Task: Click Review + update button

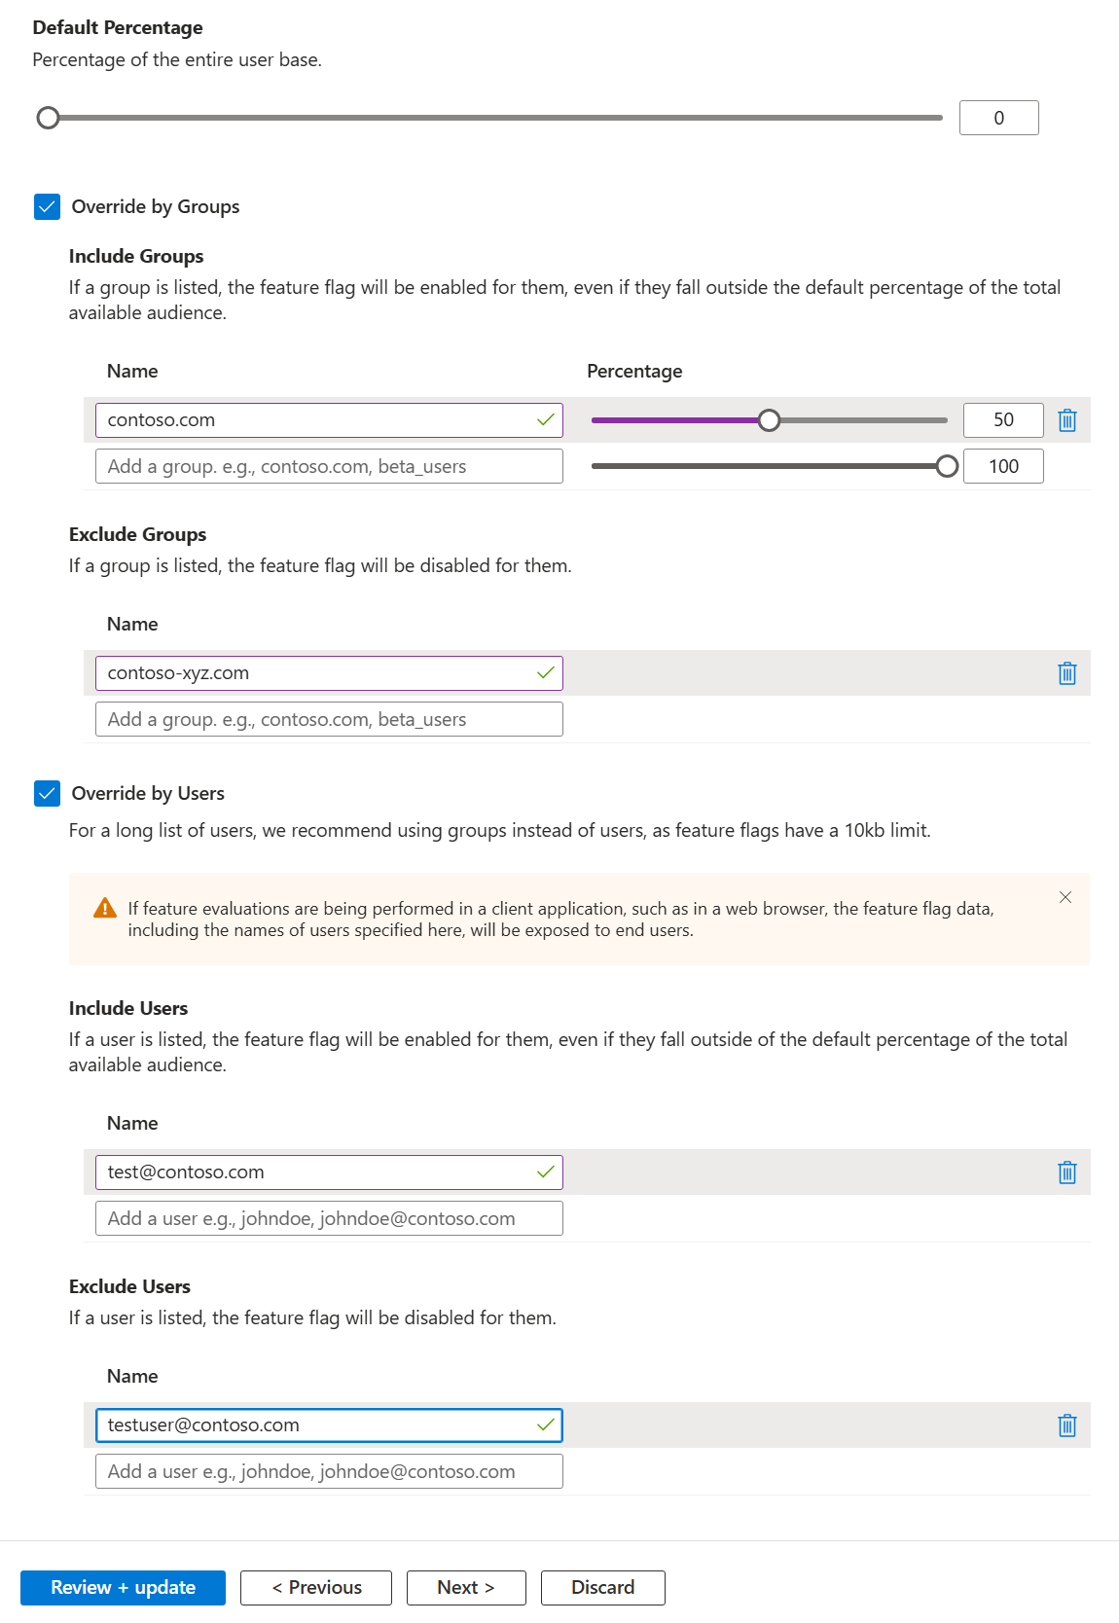Action: point(123,1587)
